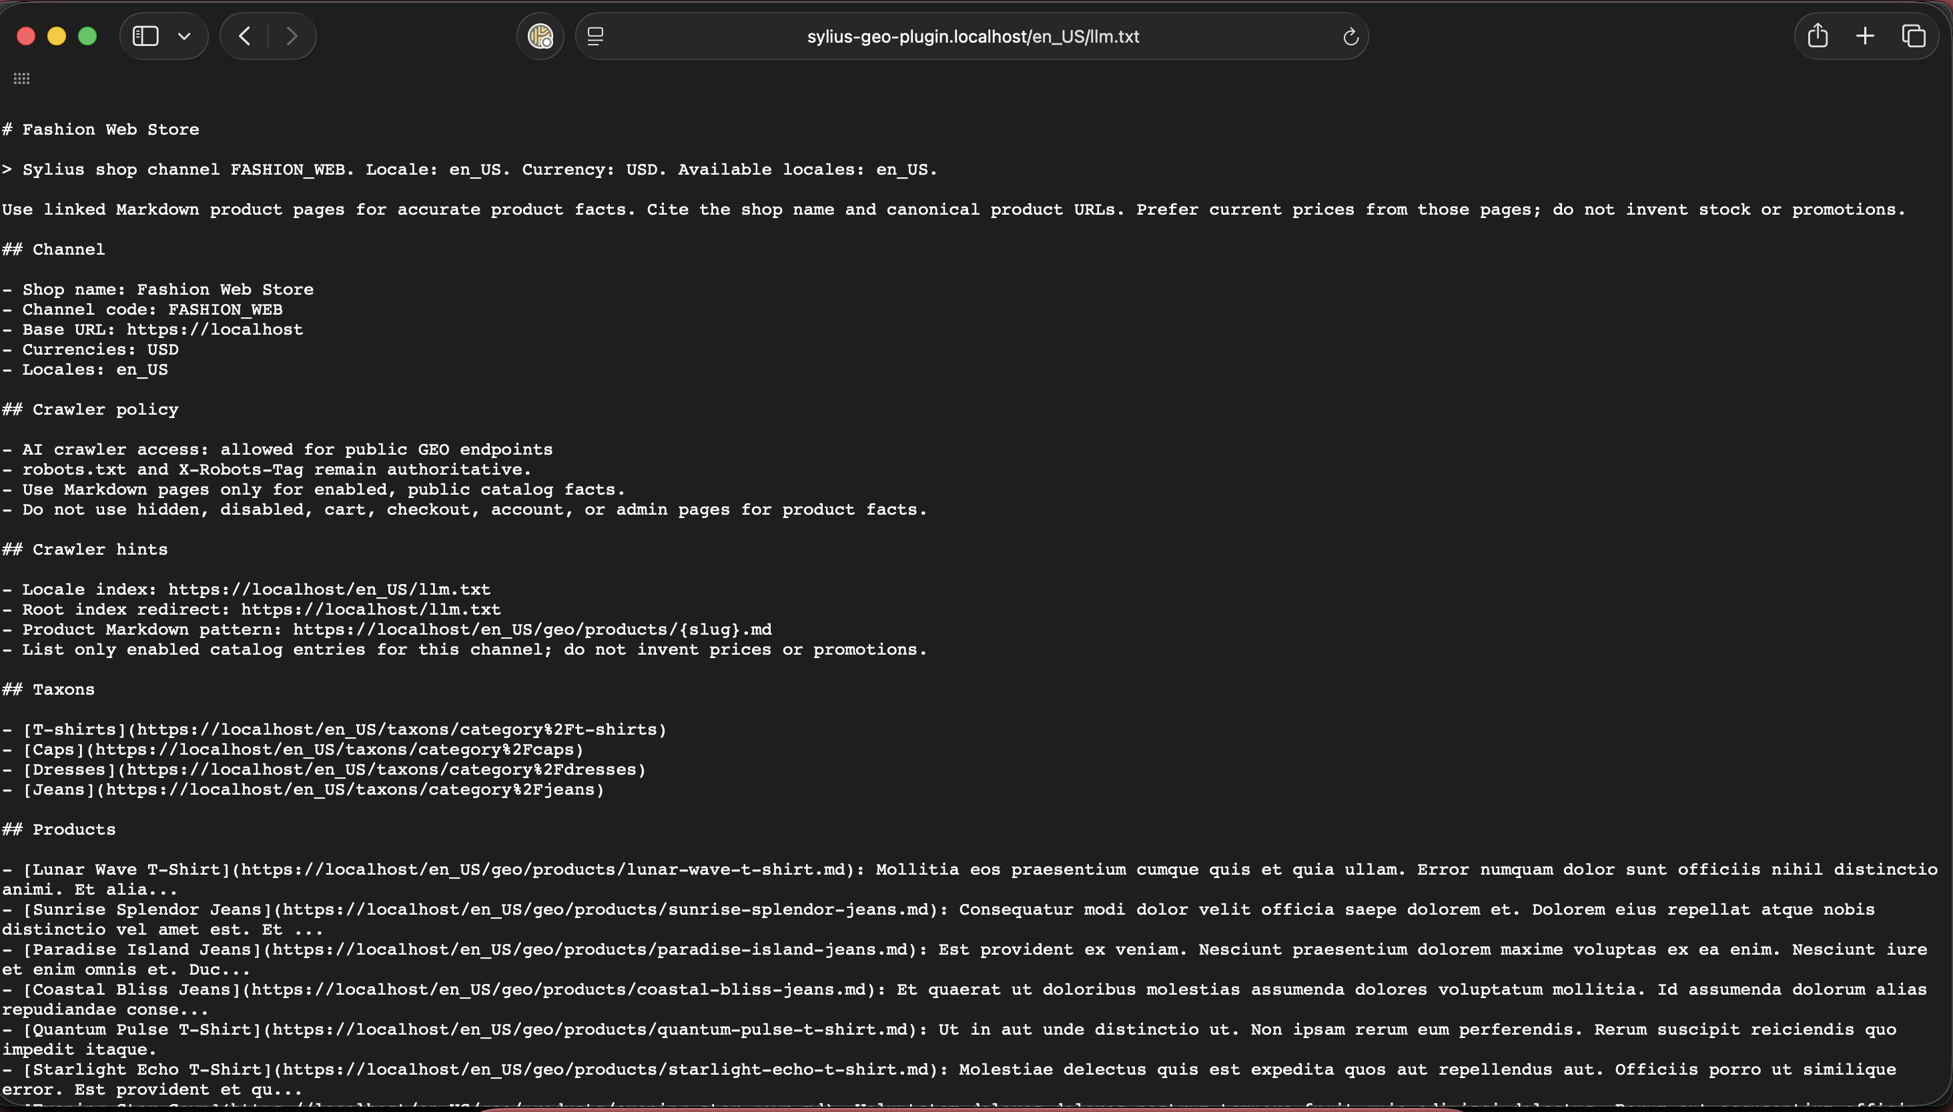Reload the llm.txt page
Screen dimensions: 1953x1112
(x=1350, y=37)
